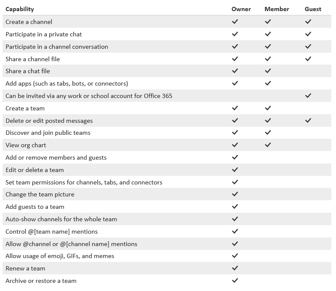Screen dimensions: 336x291
Task: Click Guest checkmark for Share a channel file
Action: (x=308, y=59)
